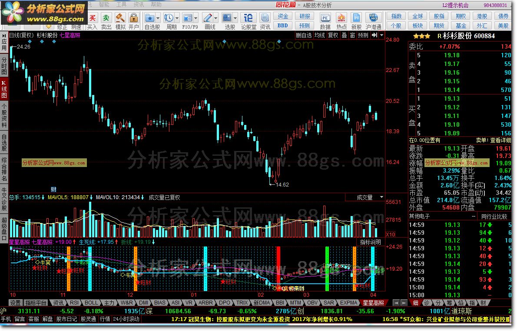Click the 股市日记 status bar item
Viewport: 517px width, 331px height.
click(x=66, y=319)
